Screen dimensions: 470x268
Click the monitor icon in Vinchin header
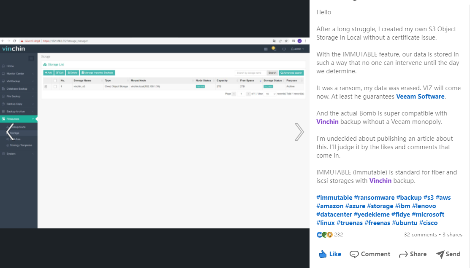[284, 49]
